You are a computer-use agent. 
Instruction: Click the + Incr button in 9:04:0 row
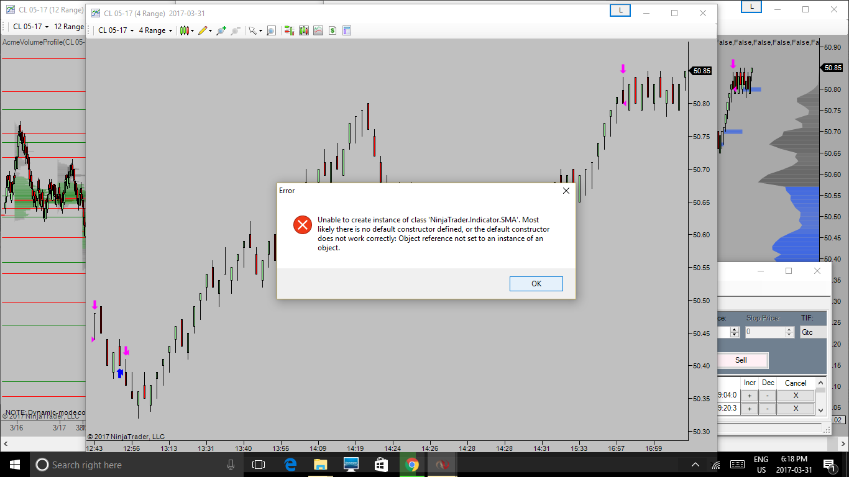pos(750,396)
